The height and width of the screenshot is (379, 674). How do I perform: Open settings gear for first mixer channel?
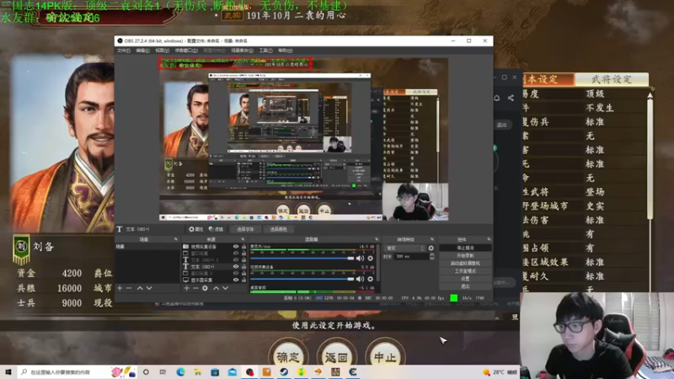click(370, 259)
